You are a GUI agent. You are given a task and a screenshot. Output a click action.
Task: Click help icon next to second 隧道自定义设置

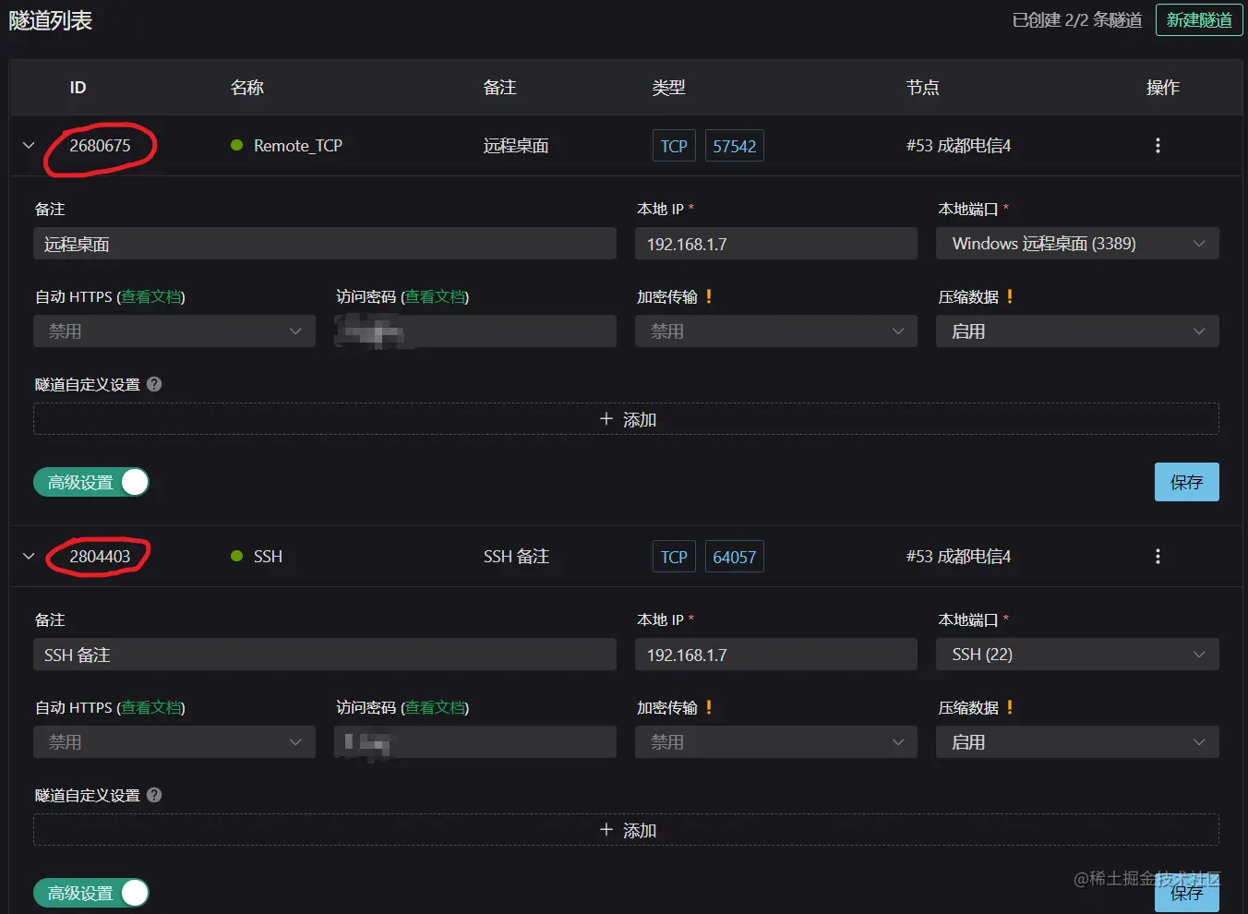[x=154, y=795]
